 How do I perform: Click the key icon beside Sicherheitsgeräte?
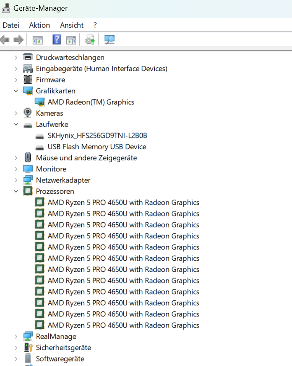coord(28,347)
